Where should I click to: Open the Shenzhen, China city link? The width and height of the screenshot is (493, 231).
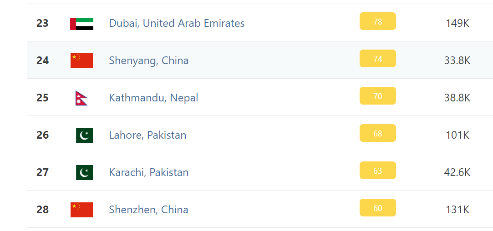tap(148, 210)
